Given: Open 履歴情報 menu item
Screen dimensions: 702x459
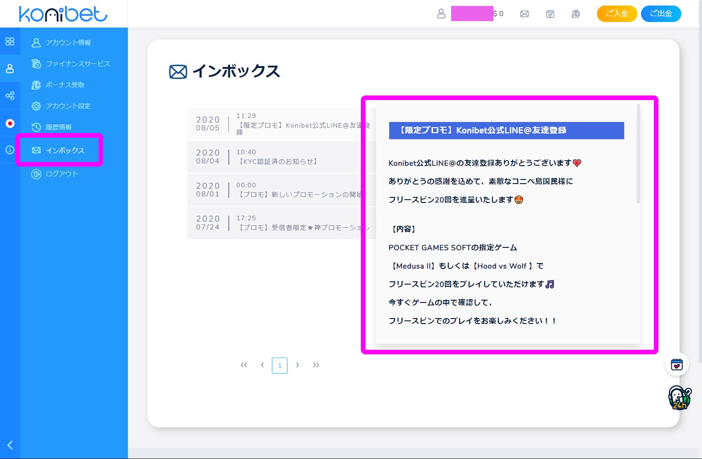Looking at the screenshot, I should tap(51, 127).
